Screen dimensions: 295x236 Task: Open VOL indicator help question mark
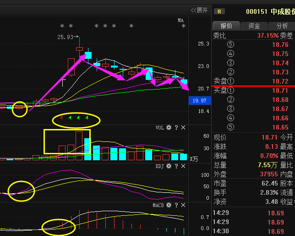[x=176, y=128]
